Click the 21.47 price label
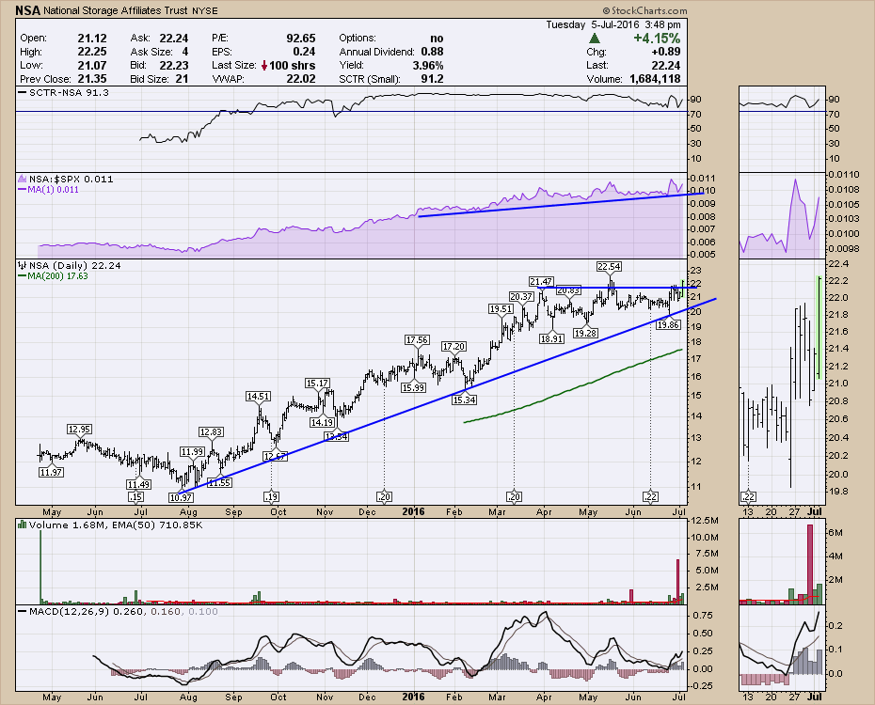 [x=541, y=281]
